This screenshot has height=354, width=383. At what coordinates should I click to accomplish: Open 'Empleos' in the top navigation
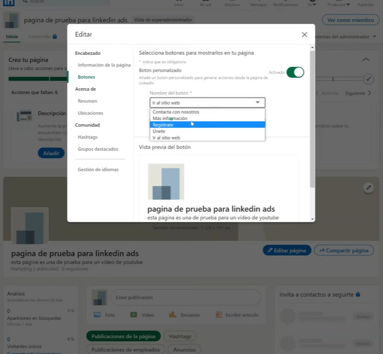pos(232,4)
